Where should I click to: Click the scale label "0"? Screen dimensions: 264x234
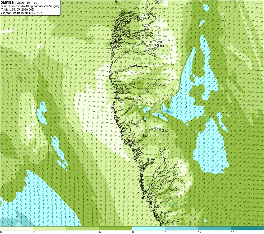tap(1, 232)
